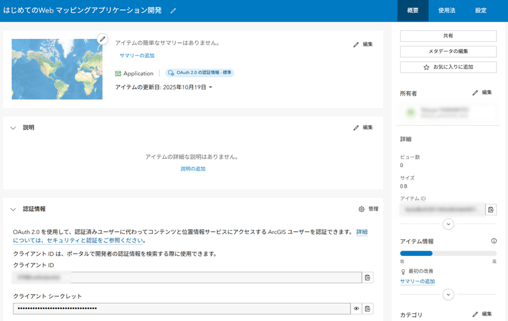Click the gear icon beside 管理
Screen dimensions: 508x321
pos(362,209)
